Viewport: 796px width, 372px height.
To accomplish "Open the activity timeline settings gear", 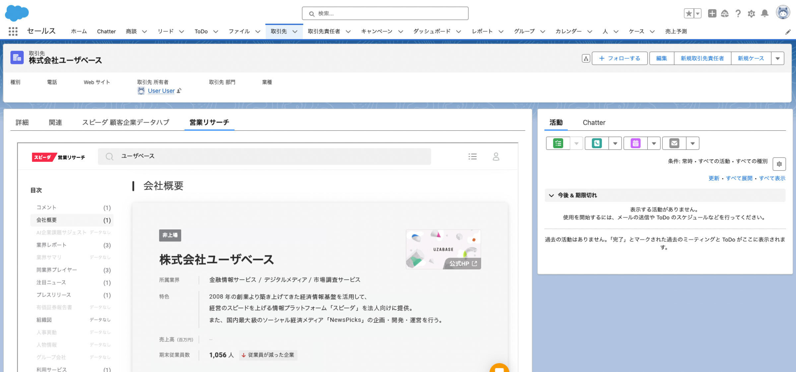I will tap(779, 164).
